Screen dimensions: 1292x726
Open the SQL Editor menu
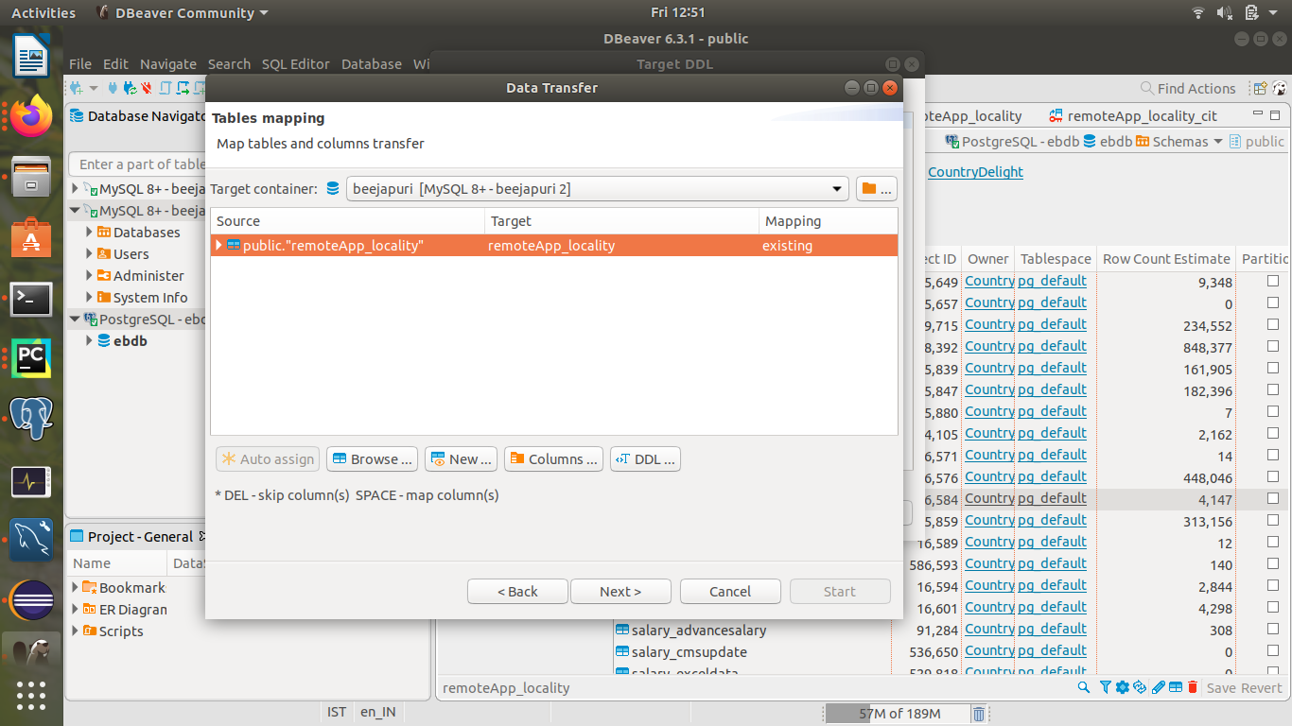(295, 64)
